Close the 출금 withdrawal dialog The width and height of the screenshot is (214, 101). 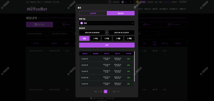pyautogui.click(x=135, y=7)
